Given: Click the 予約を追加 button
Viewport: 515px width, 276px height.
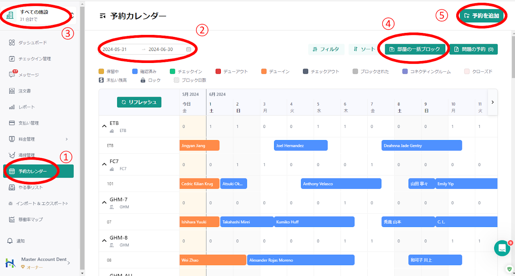Looking at the screenshot, I should tap(481, 16).
